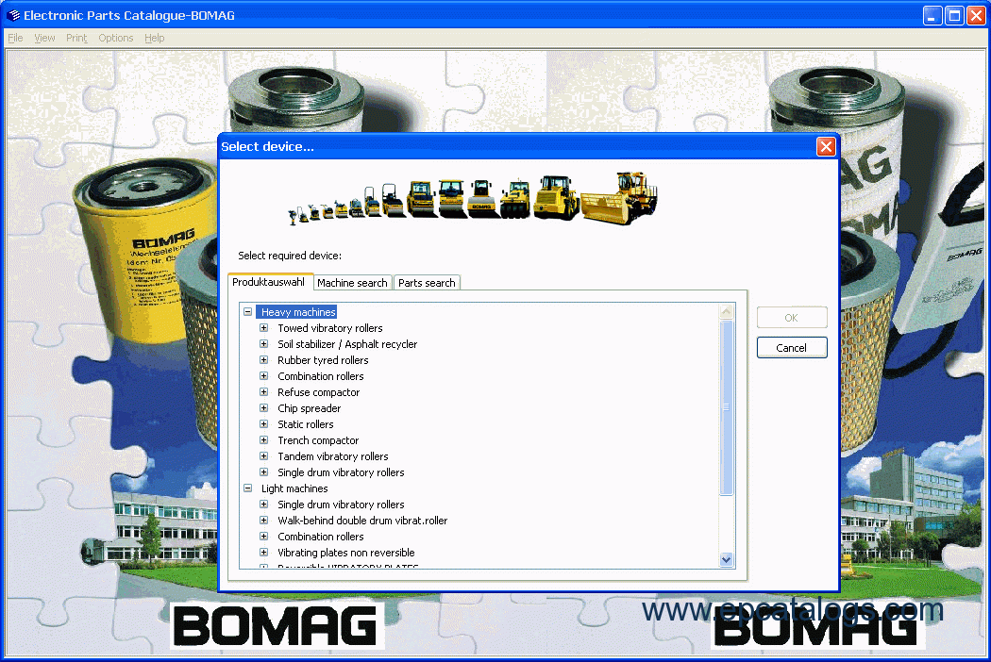This screenshot has height=662, width=991.
Task: Select Single drum vibratory rollers under Heavy machines
Action: (341, 472)
